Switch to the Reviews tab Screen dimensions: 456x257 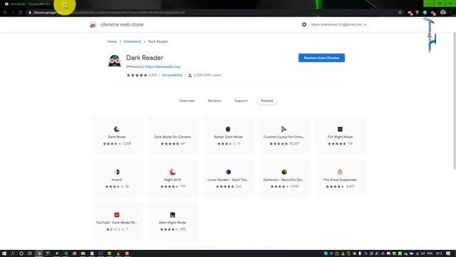pyautogui.click(x=214, y=101)
